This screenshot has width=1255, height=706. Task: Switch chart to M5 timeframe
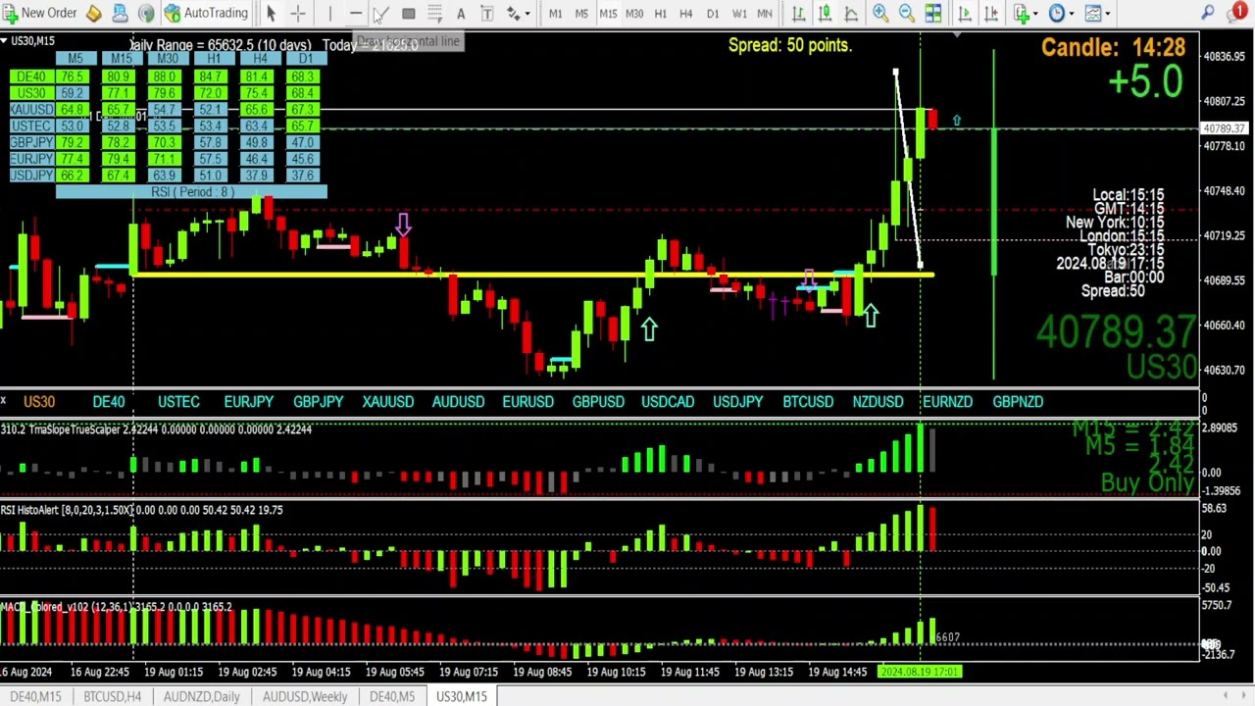[581, 13]
